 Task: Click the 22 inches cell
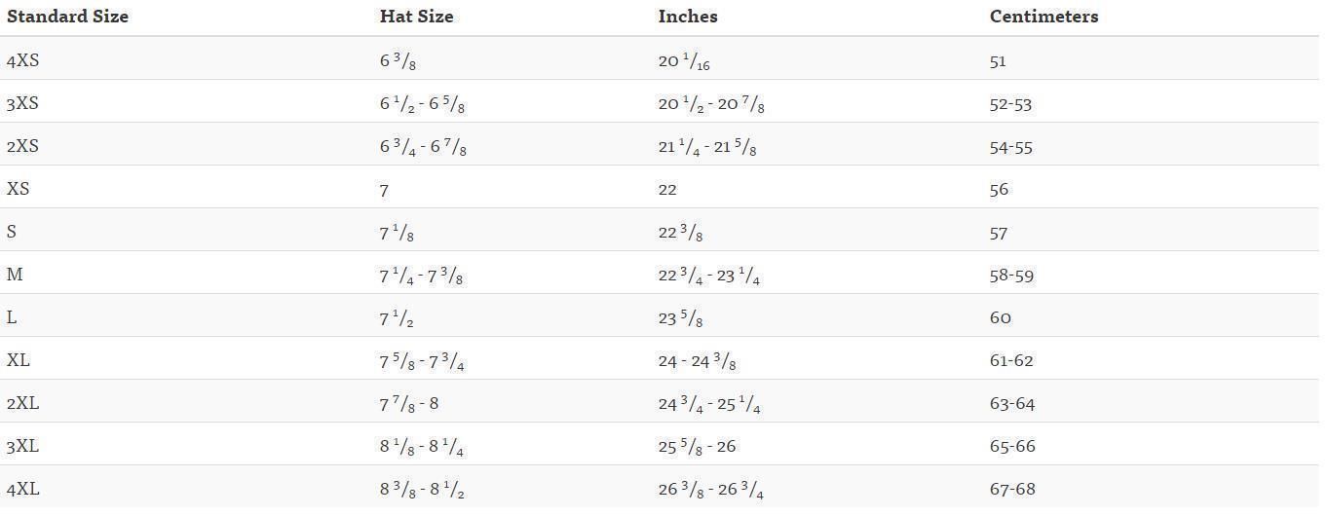pyautogui.click(x=667, y=190)
